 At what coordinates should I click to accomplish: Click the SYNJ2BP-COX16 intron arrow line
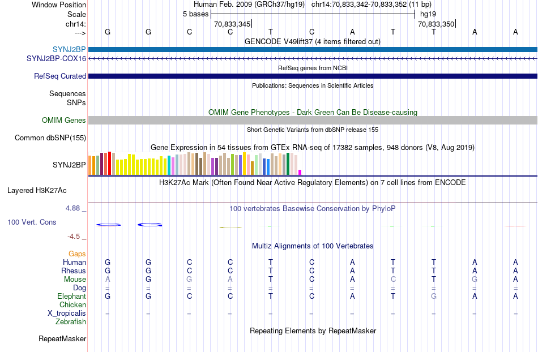pyautogui.click(x=313, y=59)
